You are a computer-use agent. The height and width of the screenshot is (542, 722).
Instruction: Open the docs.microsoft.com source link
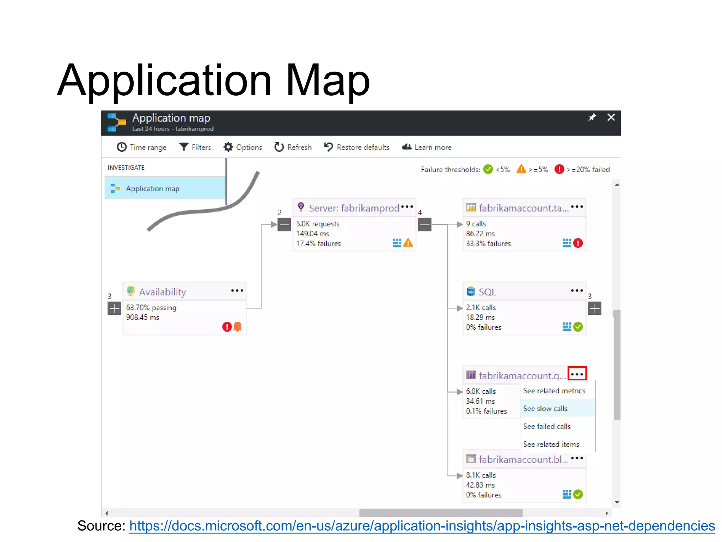(x=422, y=526)
